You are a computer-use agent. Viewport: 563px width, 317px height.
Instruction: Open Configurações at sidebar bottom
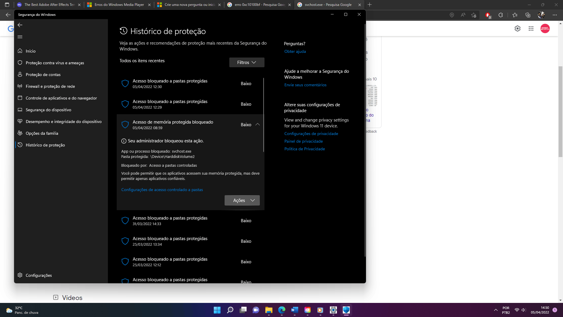pyautogui.click(x=61, y=275)
